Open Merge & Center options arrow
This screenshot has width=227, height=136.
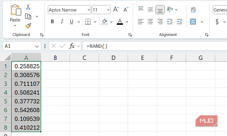tap(202, 22)
